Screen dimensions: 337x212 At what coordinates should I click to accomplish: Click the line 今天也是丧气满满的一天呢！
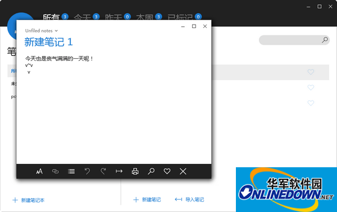tap(59, 59)
